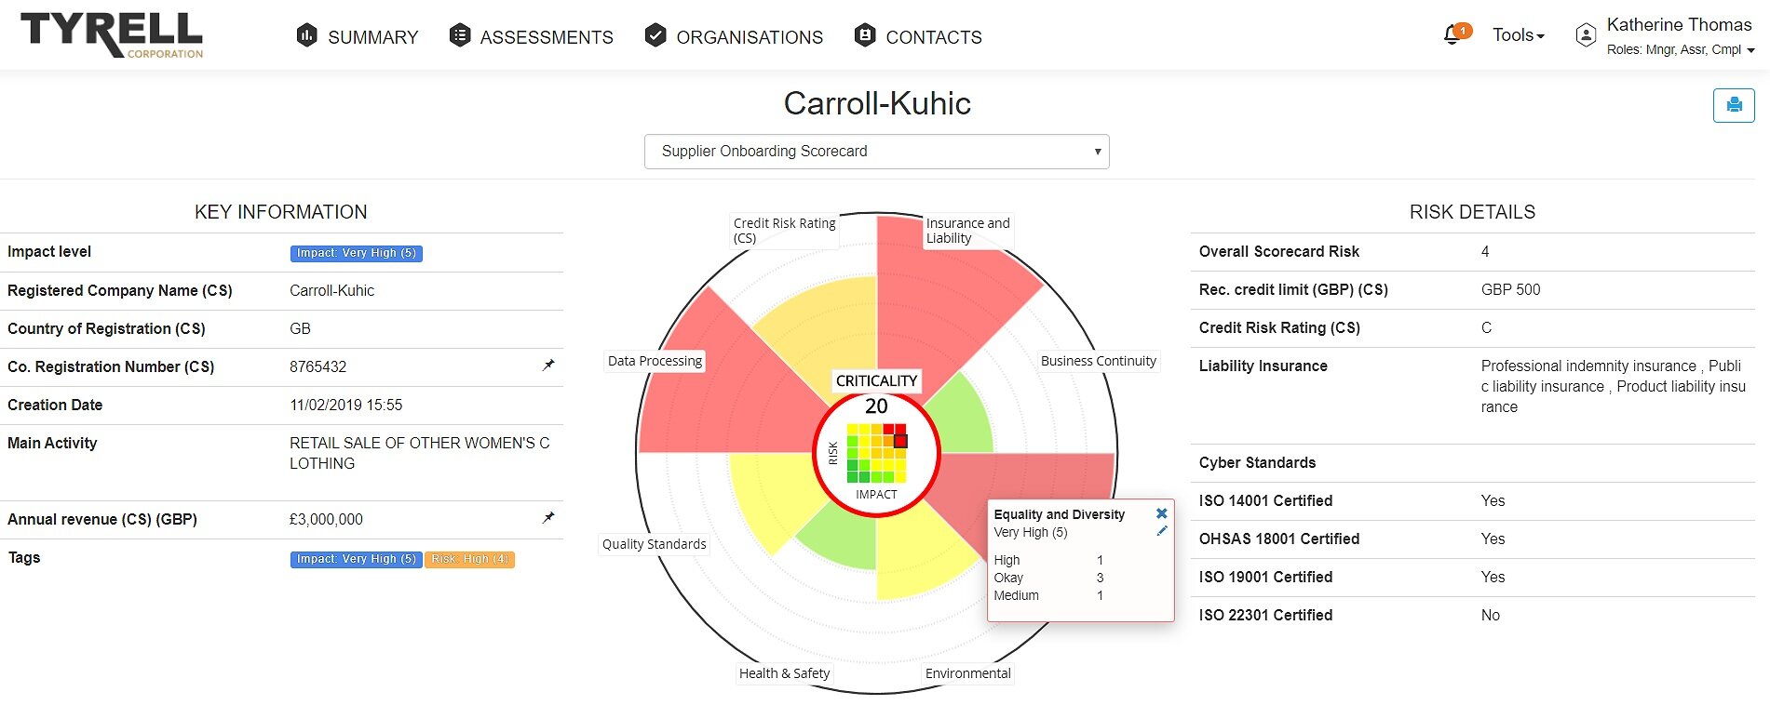Click the Credit Risk Rating value C
The height and width of the screenshot is (705, 1770).
(x=1486, y=327)
